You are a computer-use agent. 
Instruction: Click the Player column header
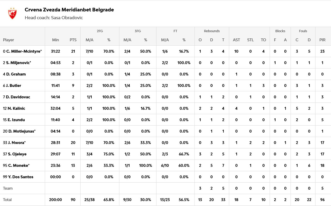point(9,40)
